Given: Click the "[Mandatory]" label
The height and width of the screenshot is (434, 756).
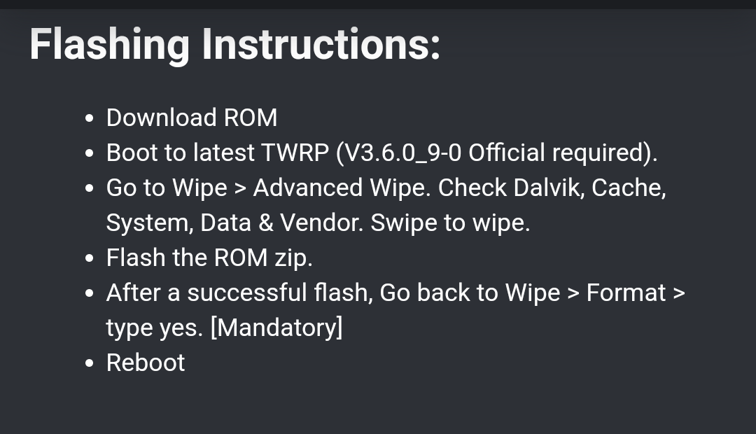Looking at the screenshot, I should (276, 328).
